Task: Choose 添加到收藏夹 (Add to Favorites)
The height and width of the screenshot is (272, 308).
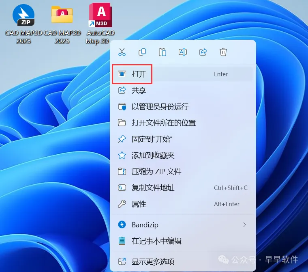Action: point(183,155)
